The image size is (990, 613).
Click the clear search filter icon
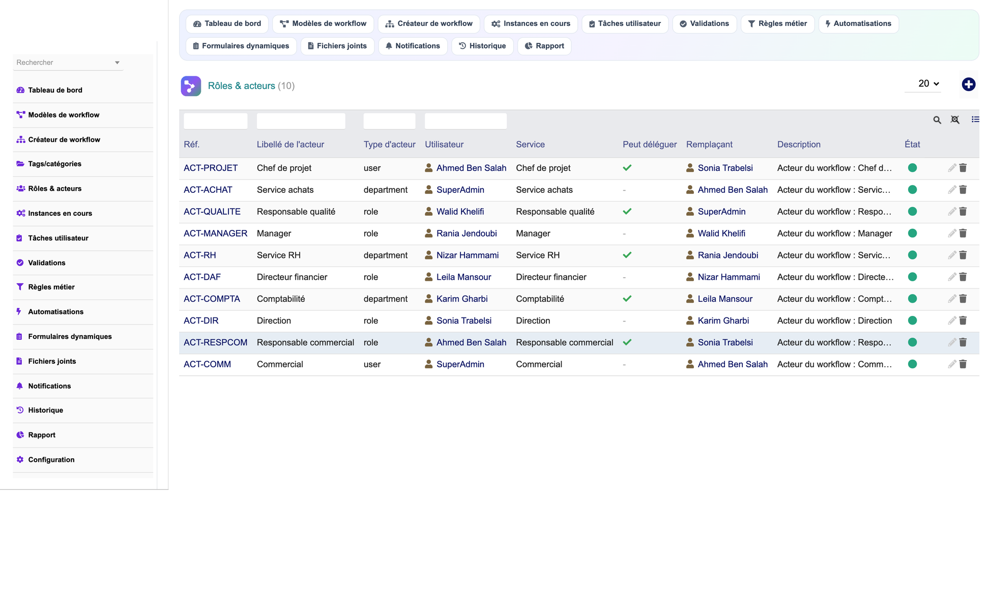(955, 120)
